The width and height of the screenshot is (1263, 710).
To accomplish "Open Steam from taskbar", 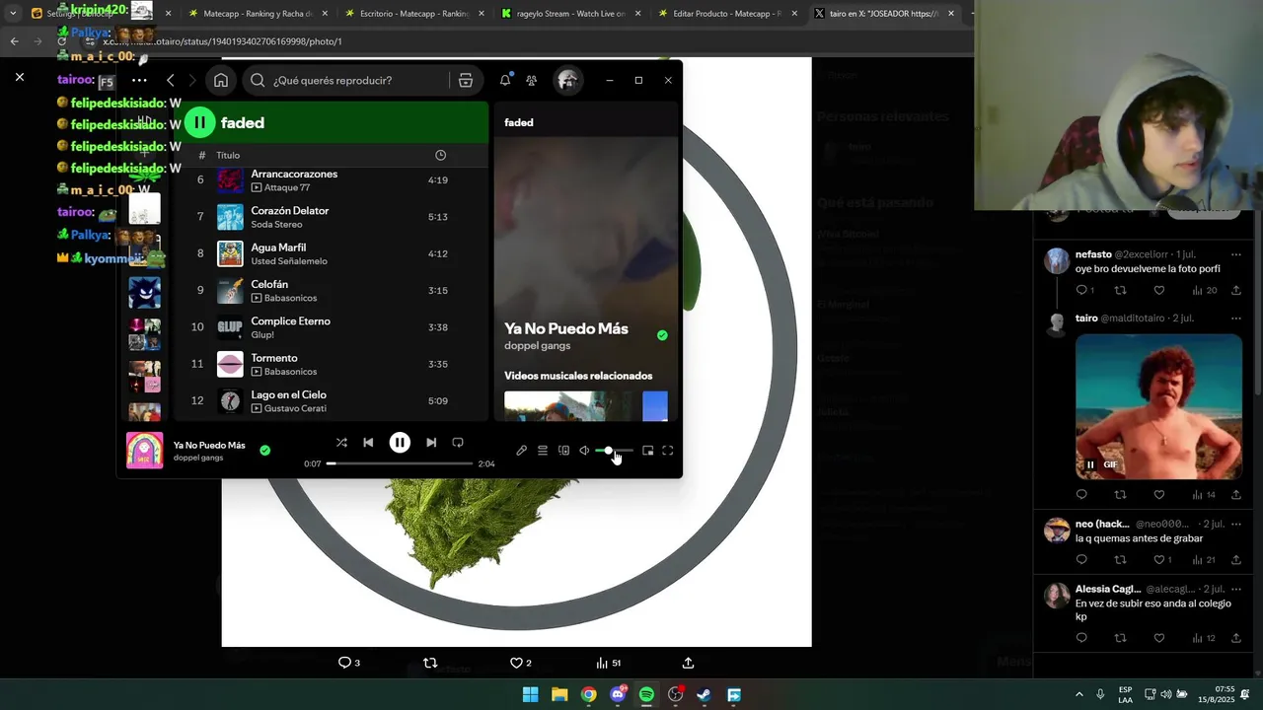I will 704,694.
